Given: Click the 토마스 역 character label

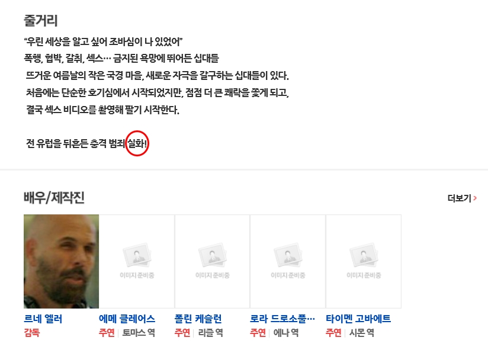Looking at the screenshot, I should coord(139,333).
